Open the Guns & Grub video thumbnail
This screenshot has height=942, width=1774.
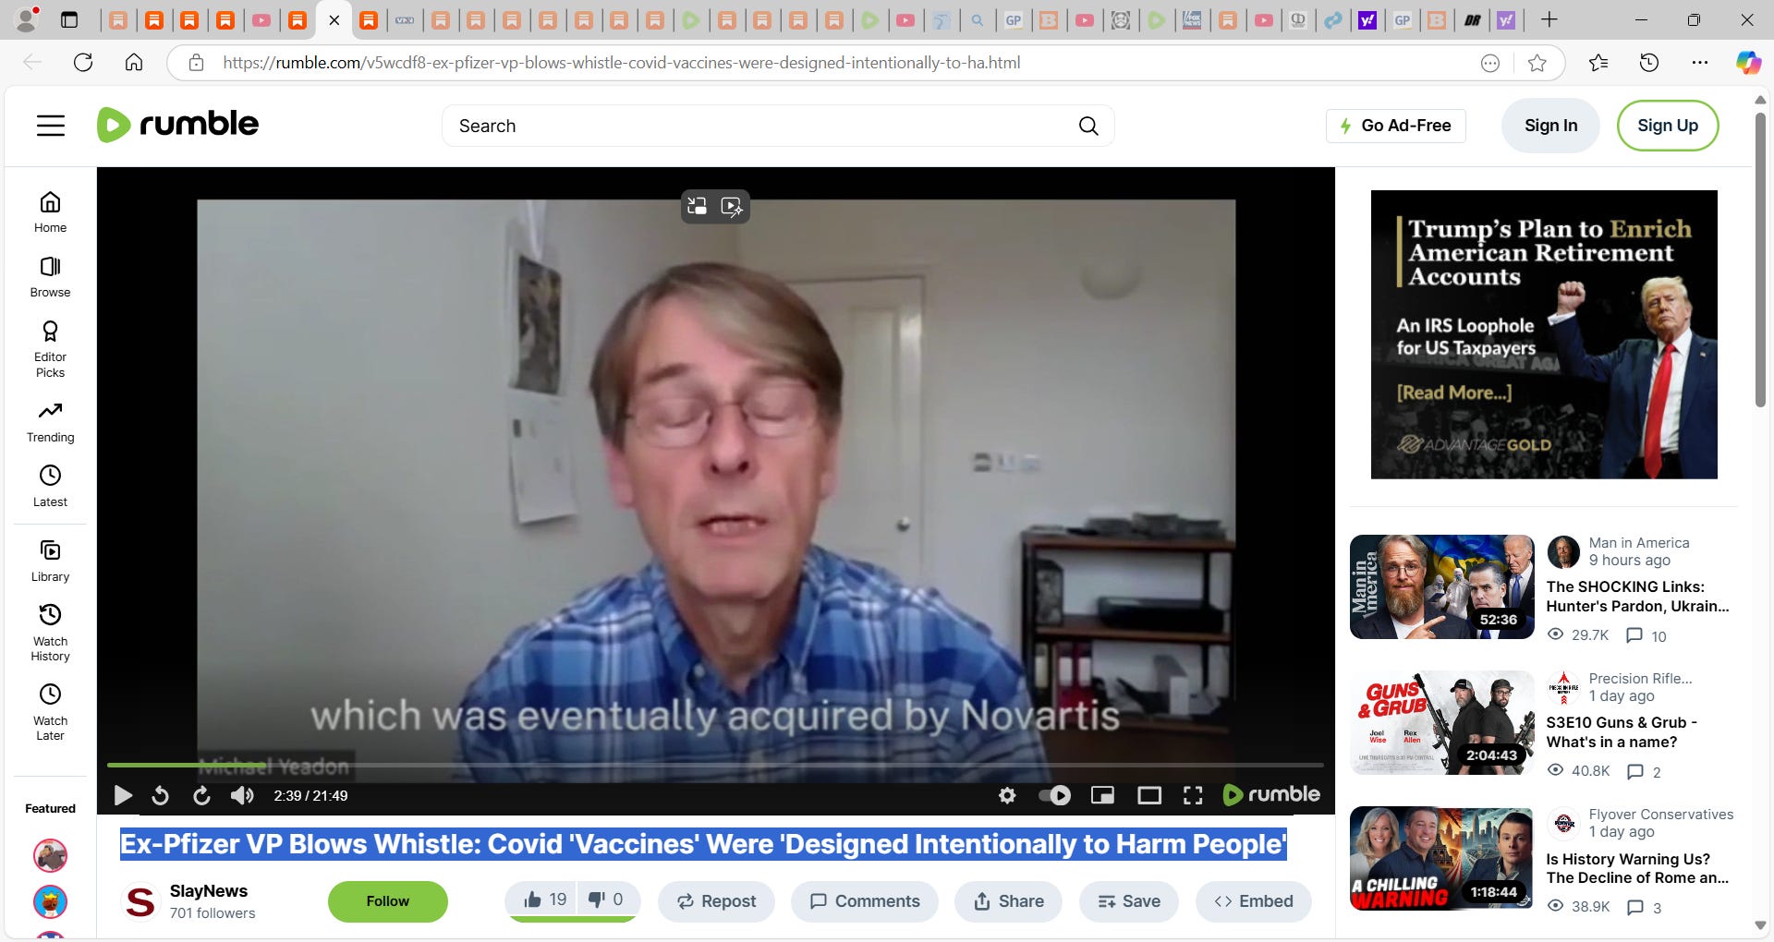click(x=1440, y=722)
